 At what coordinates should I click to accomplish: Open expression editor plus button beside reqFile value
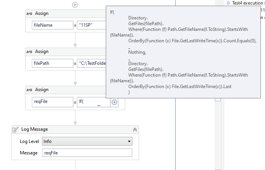tap(115, 102)
